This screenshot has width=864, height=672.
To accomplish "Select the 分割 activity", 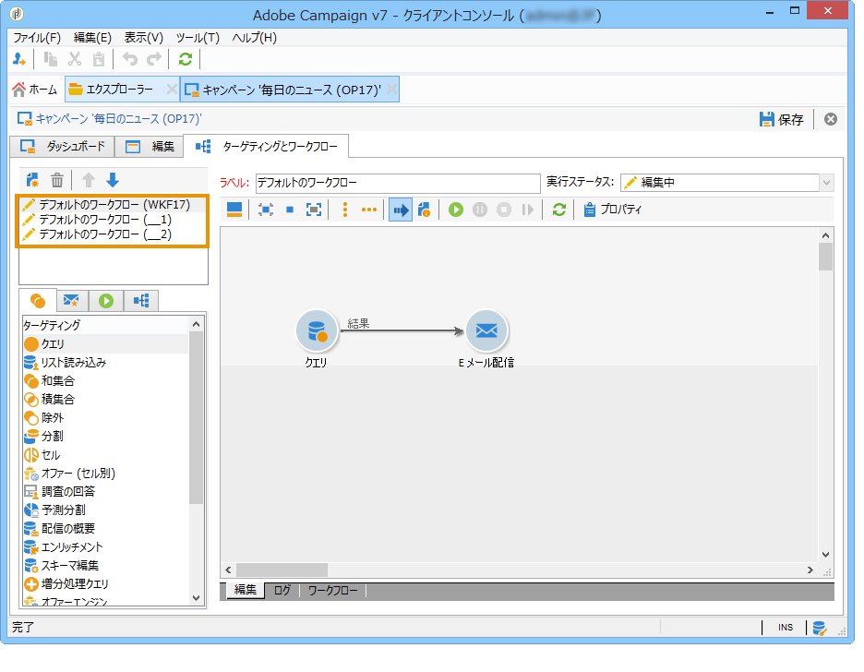I will point(106,437).
